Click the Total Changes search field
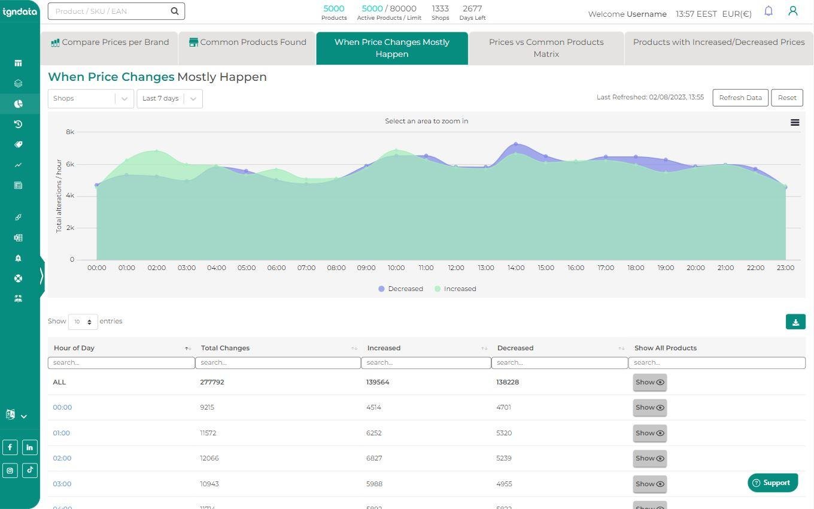The image size is (814, 509). (278, 363)
